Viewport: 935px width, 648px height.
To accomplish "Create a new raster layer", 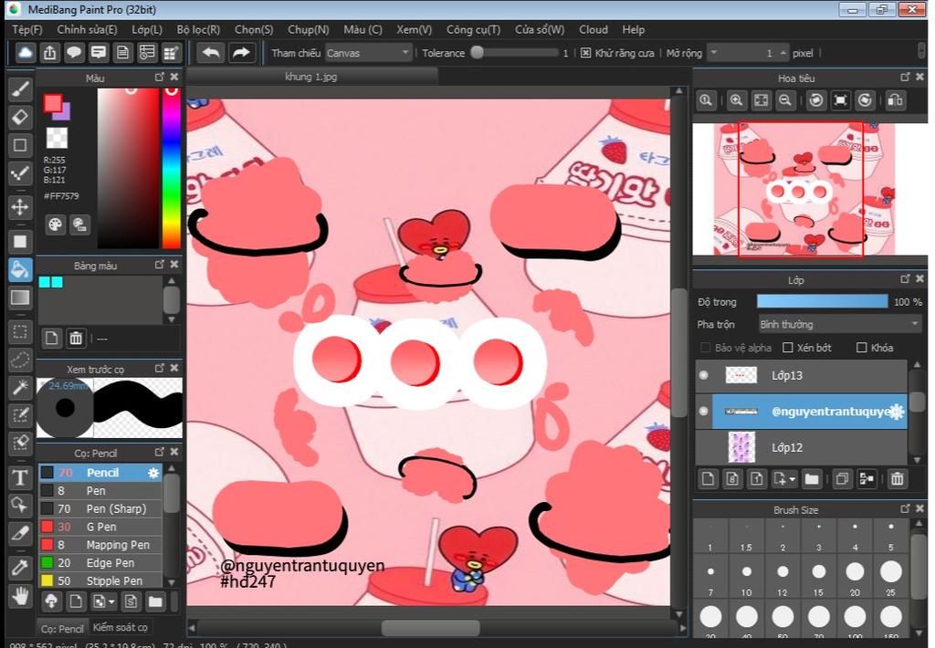I will [x=708, y=478].
